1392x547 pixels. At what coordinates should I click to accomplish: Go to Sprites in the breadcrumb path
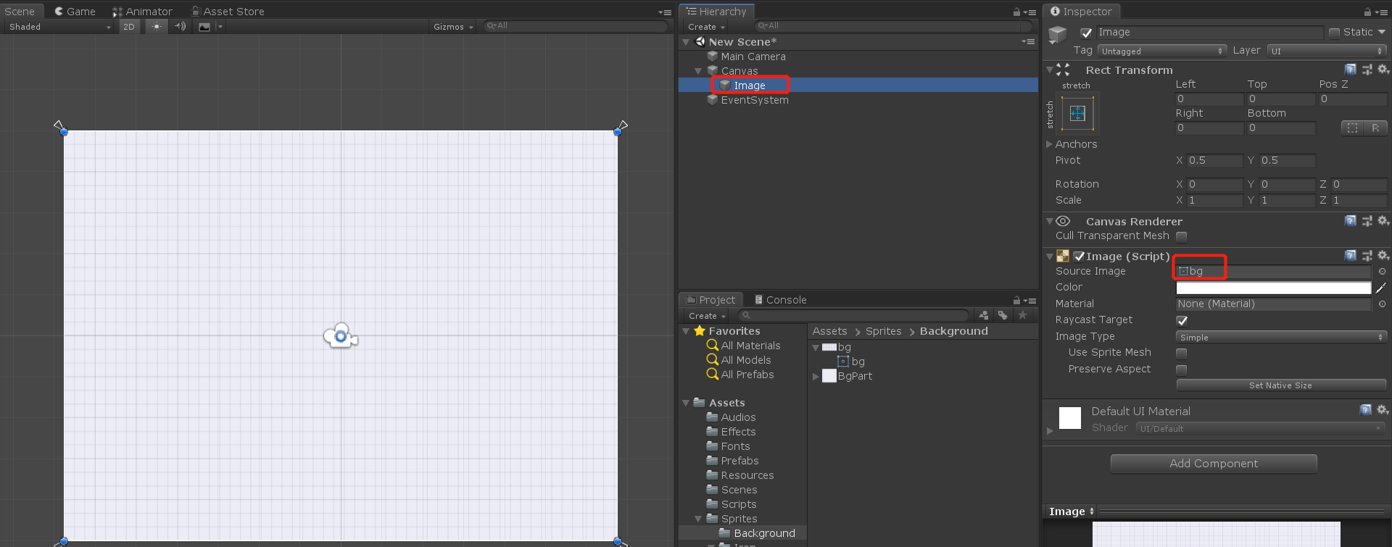(883, 331)
